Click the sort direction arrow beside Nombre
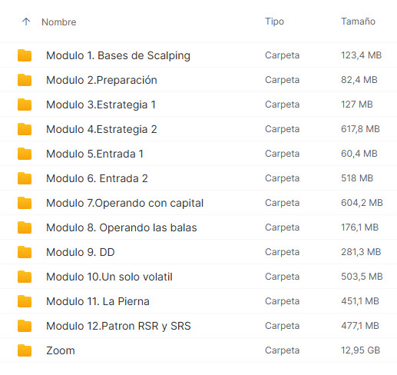The width and height of the screenshot is (397, 375). 26,22
